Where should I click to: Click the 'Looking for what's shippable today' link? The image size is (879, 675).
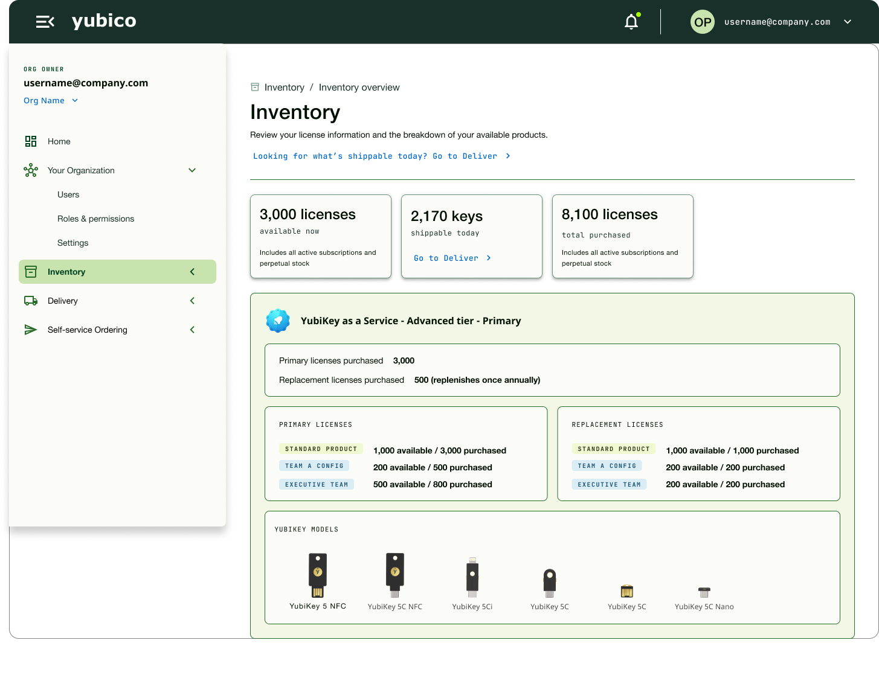point(381,156)
